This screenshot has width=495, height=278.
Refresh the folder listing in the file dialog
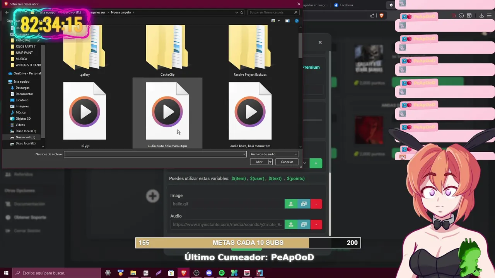coord(242,12)
